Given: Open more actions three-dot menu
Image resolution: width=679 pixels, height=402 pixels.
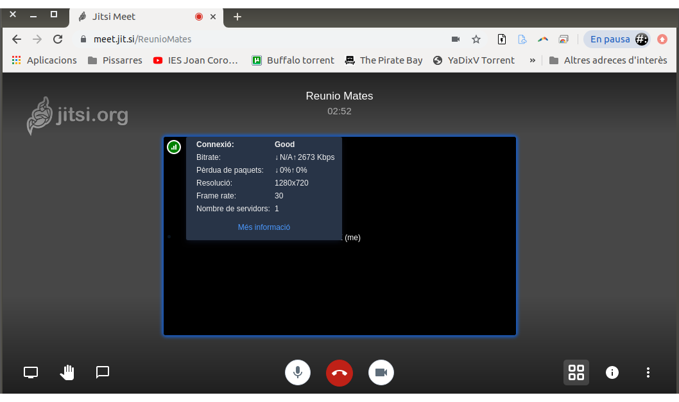Looking at the screenshot, I should [648, 372].
